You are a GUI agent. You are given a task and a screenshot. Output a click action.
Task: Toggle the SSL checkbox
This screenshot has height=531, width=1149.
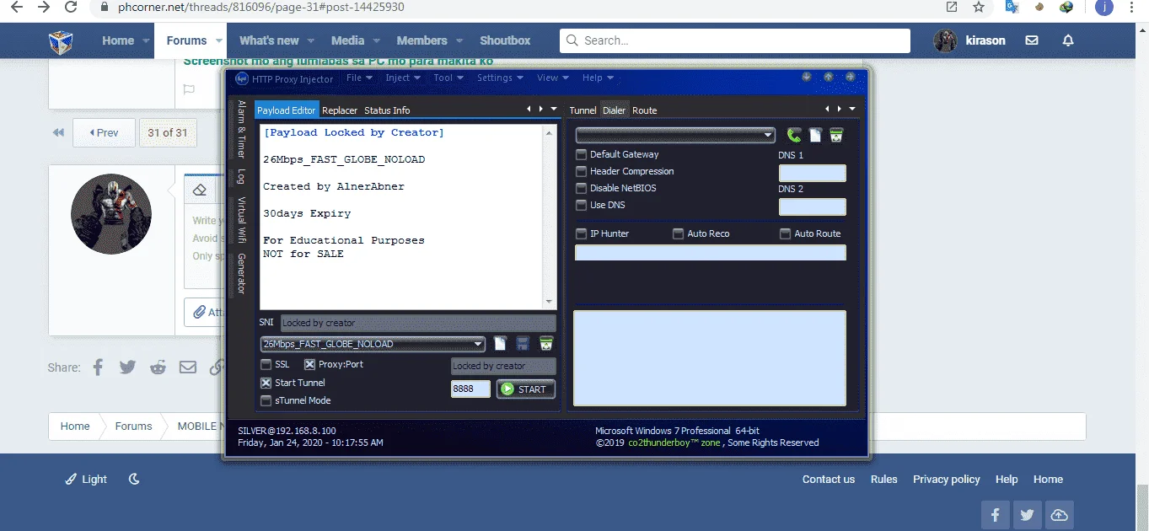coord(266,364)
